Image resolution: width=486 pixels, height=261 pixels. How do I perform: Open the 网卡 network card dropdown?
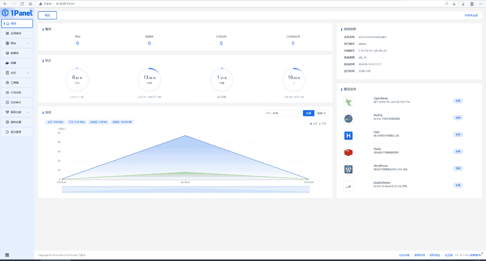click(282, 113)
